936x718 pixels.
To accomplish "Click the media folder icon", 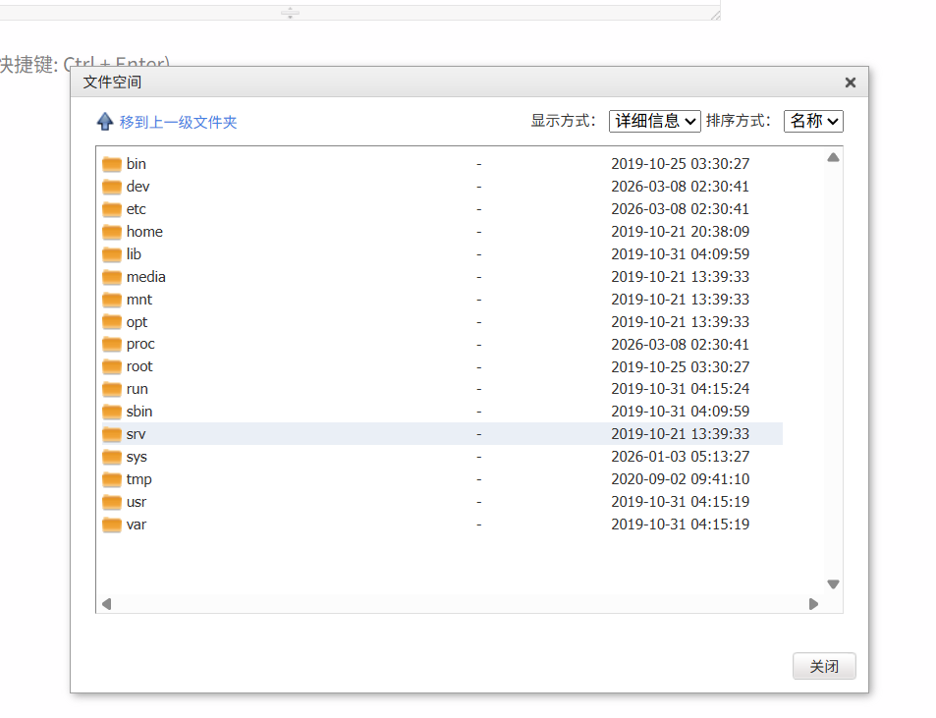I will 111,277.
